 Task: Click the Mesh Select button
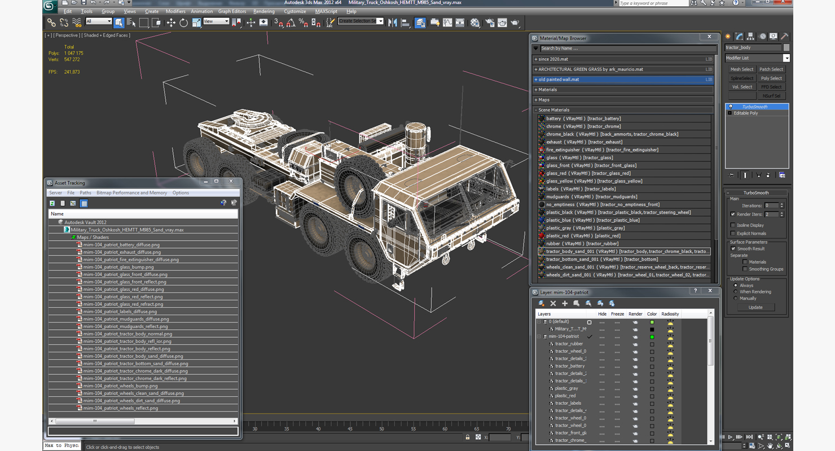742,69
